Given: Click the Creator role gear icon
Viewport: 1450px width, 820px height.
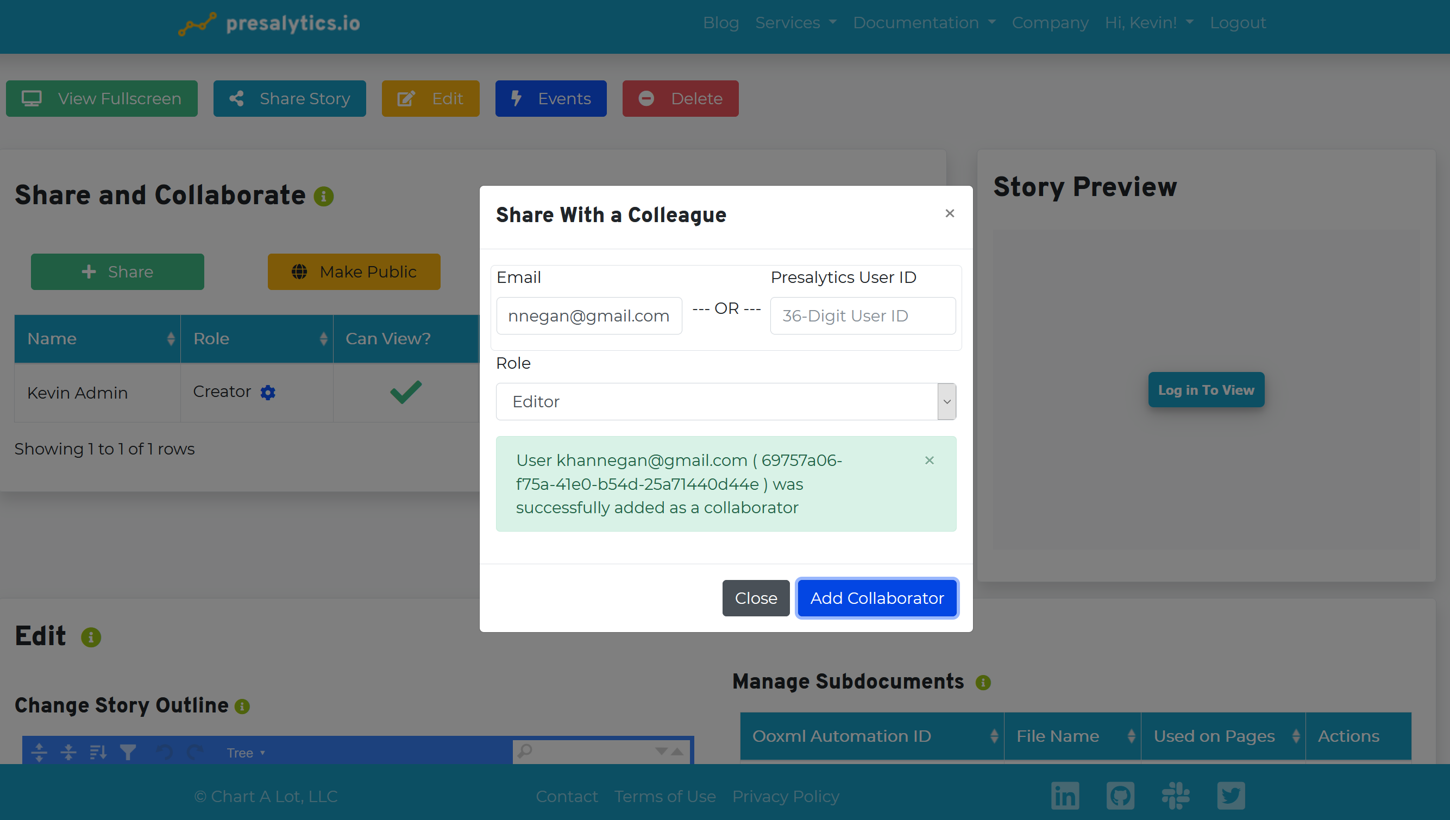Looking at the screenshot, I should tap(268, 392).
